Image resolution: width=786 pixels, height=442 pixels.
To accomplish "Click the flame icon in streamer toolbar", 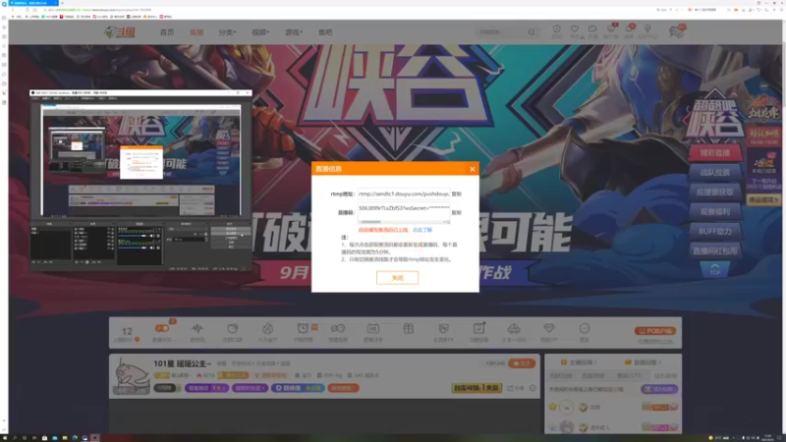I will coord(267,329).
